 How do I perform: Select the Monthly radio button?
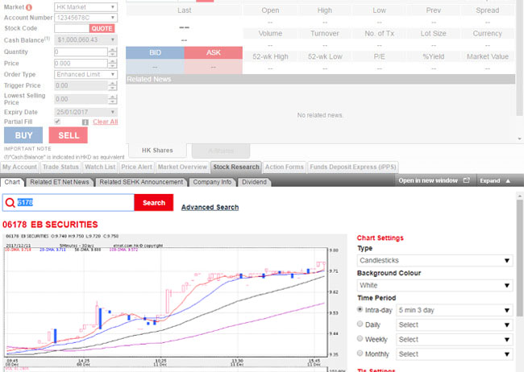point(360,353)
